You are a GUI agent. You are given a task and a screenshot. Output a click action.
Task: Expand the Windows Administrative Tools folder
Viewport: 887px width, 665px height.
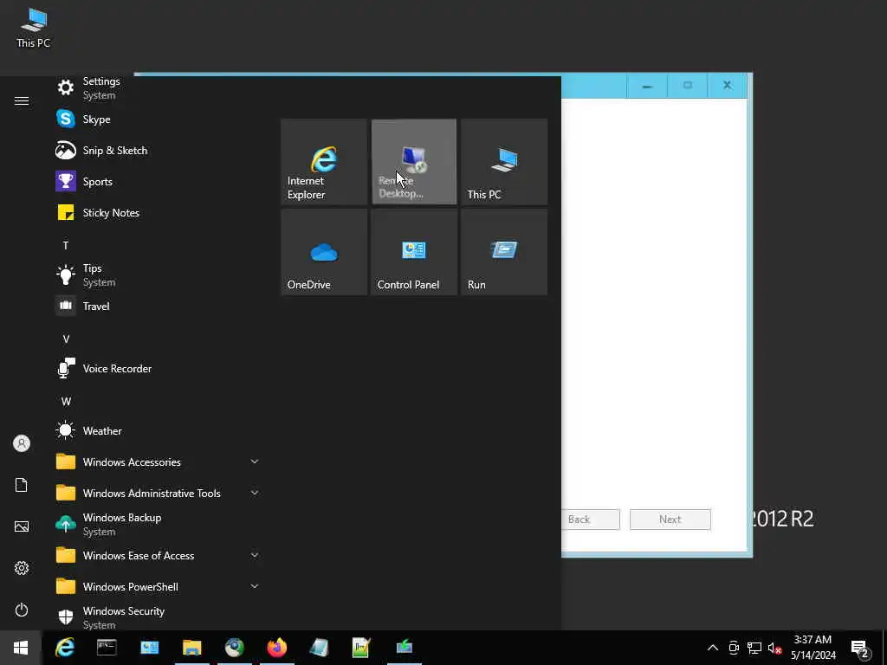click(156, 493)
